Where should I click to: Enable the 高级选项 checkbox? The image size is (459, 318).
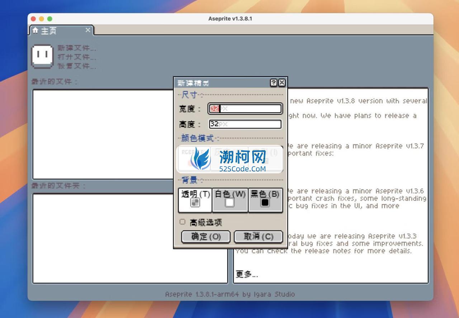[x=182, y=222]
